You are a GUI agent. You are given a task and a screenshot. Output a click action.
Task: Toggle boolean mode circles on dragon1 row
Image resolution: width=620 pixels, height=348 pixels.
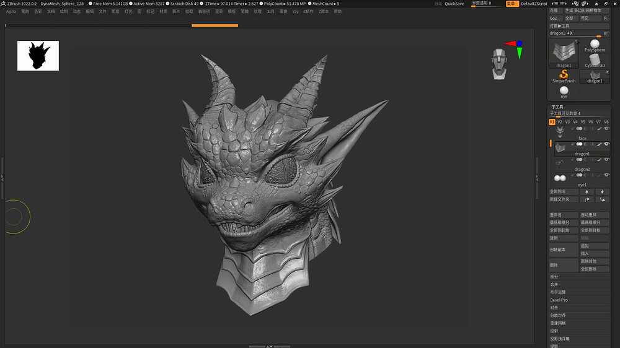[579, 144]
